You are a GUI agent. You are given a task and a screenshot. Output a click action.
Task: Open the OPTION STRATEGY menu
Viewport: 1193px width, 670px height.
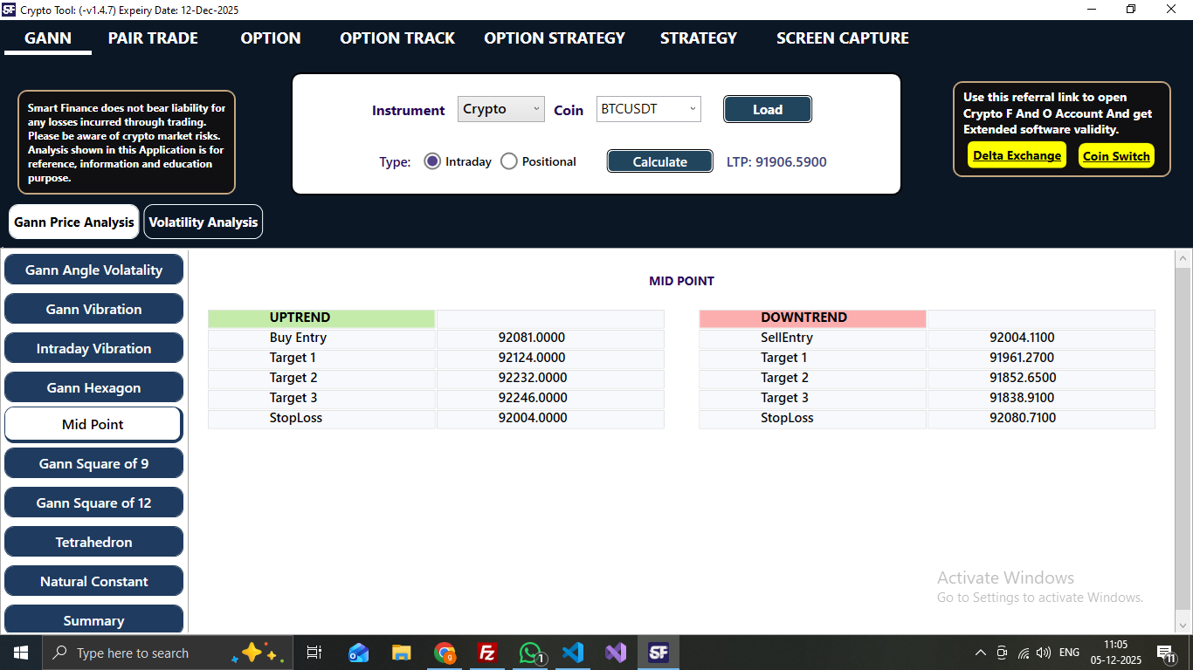click(x=554, y=38)
